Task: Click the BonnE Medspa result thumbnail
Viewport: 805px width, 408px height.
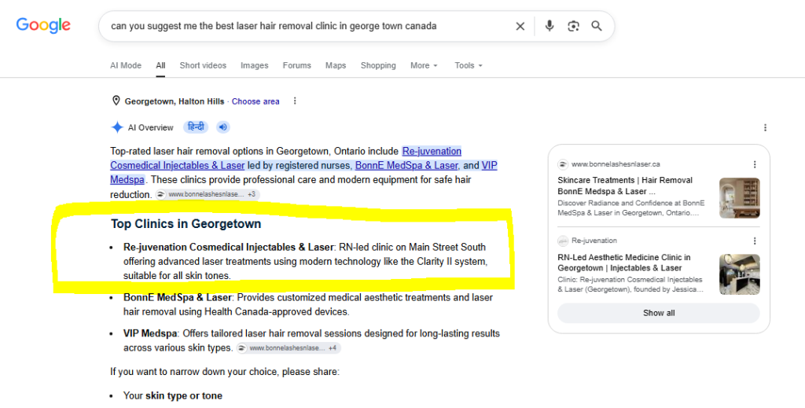Action: click(x=740, y=197)
